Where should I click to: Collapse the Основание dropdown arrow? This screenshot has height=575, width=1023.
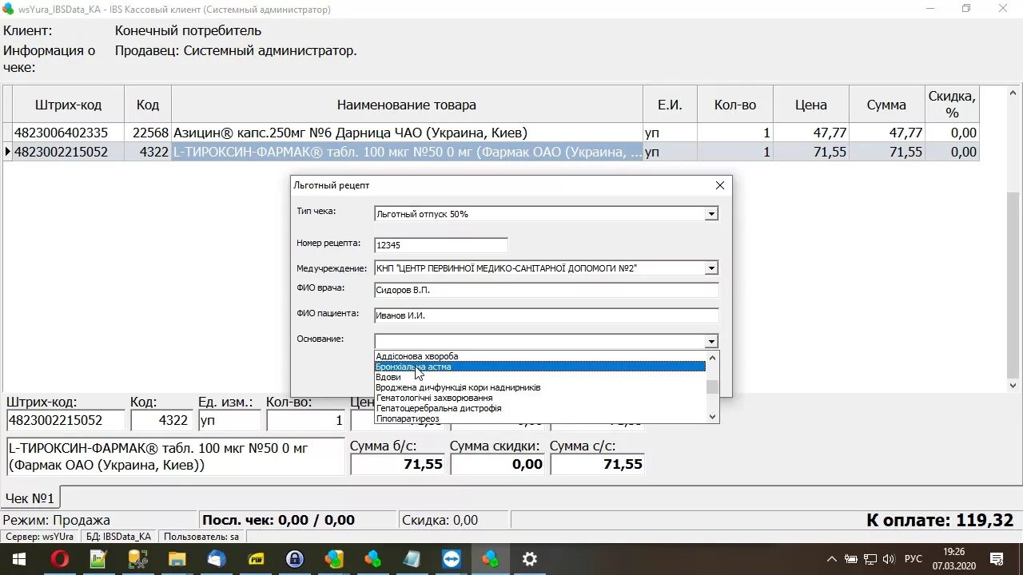(x=711, y=341)
